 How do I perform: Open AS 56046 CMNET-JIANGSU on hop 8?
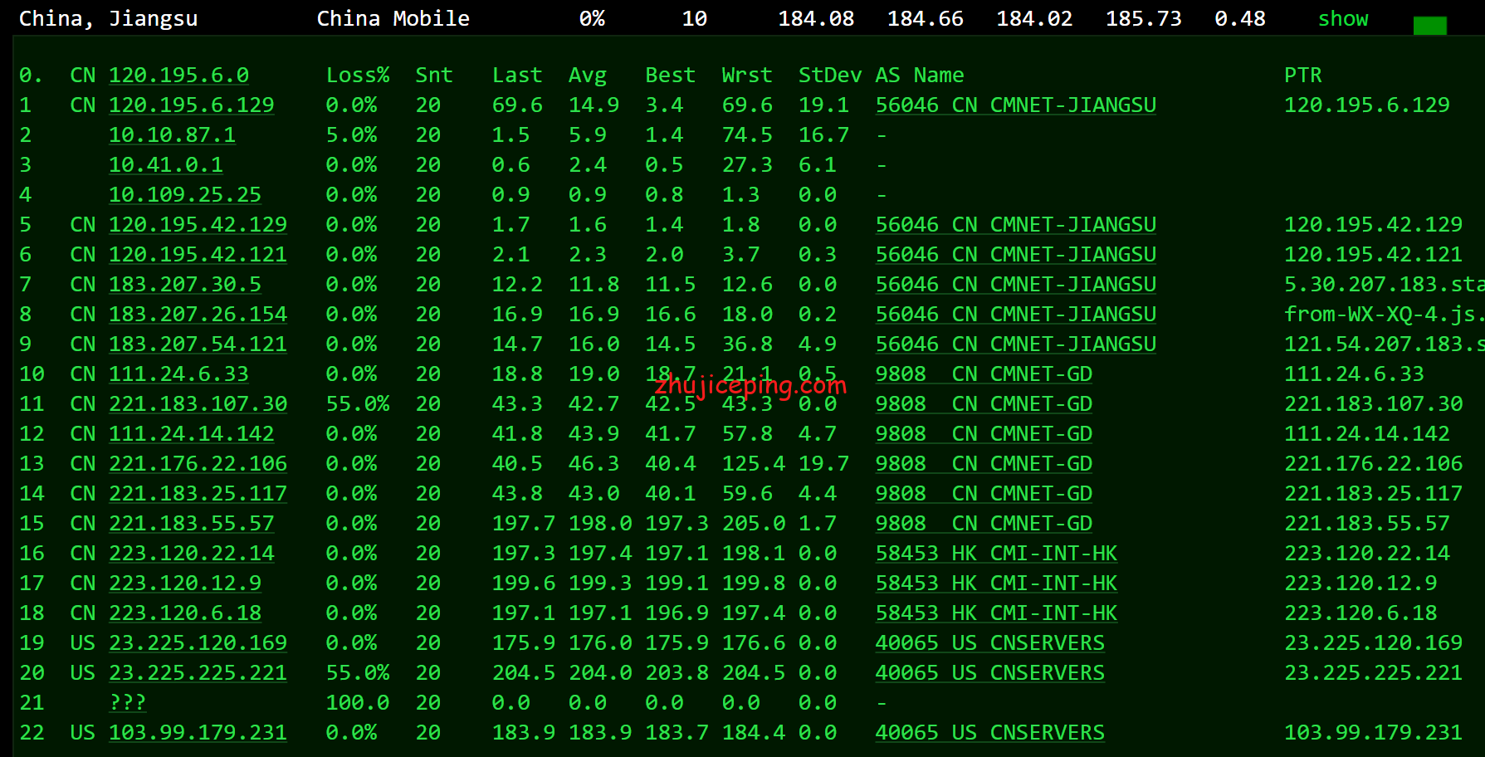point(1015,314)
